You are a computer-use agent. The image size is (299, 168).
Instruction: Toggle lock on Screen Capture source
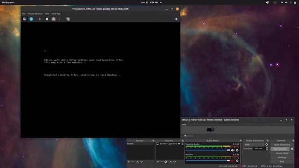183,144
